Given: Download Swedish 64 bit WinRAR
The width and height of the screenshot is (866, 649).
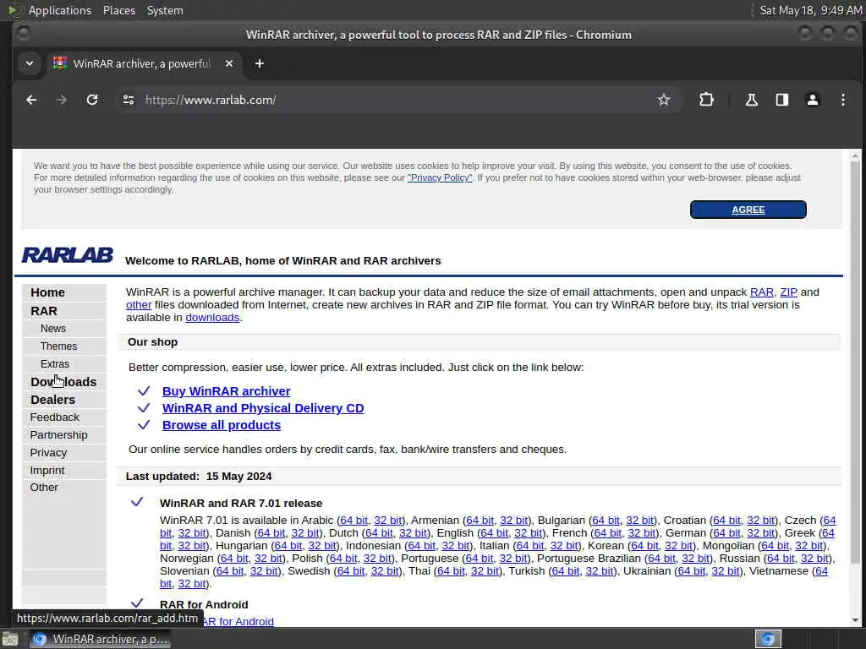Looking at the screenshot, I should (351, 571).
